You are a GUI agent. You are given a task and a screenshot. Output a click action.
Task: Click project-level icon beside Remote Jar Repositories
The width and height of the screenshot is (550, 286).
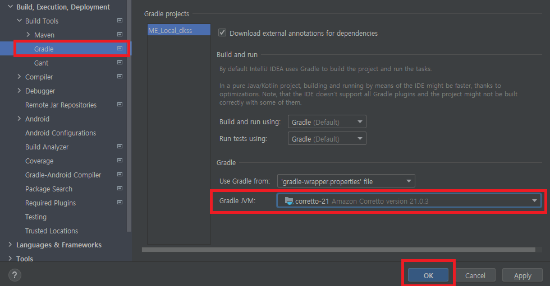[120, 104]
